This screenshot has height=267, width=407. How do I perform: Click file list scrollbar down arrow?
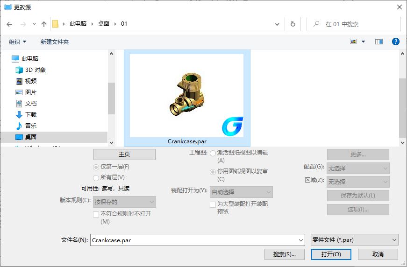pos(403,142)
